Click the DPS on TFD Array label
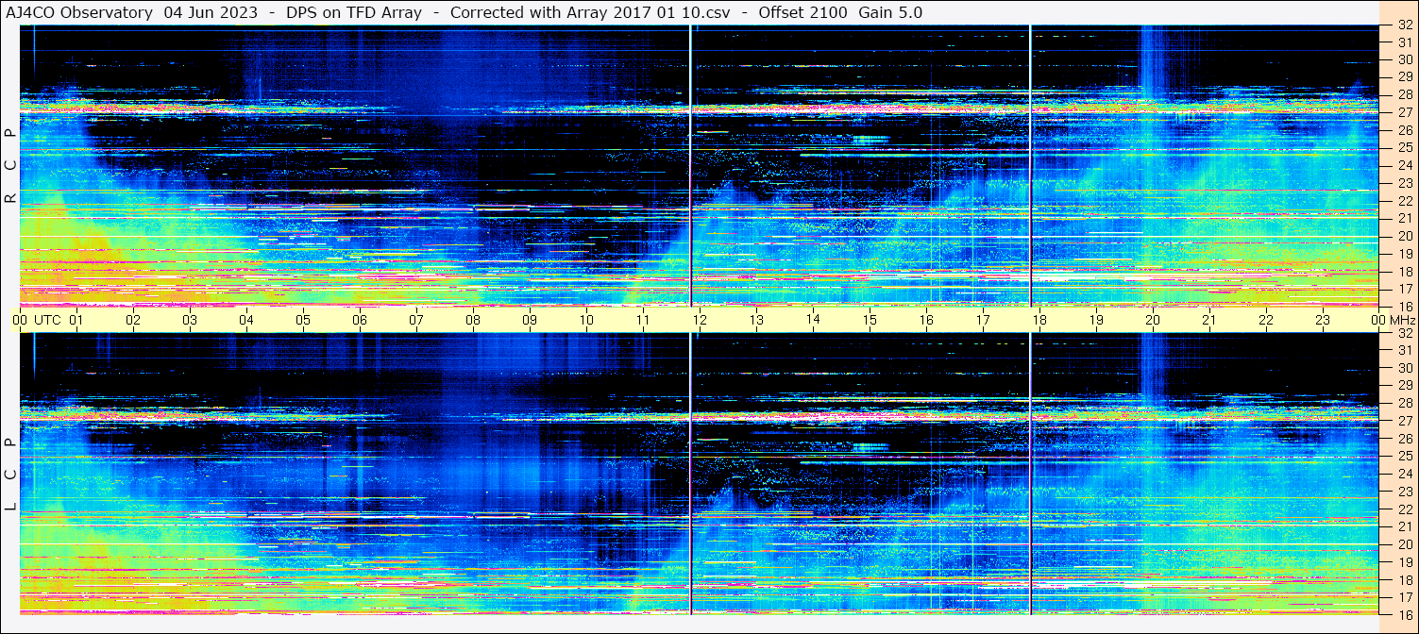This screenshot has width=1419, height=634. coord(354,13)
